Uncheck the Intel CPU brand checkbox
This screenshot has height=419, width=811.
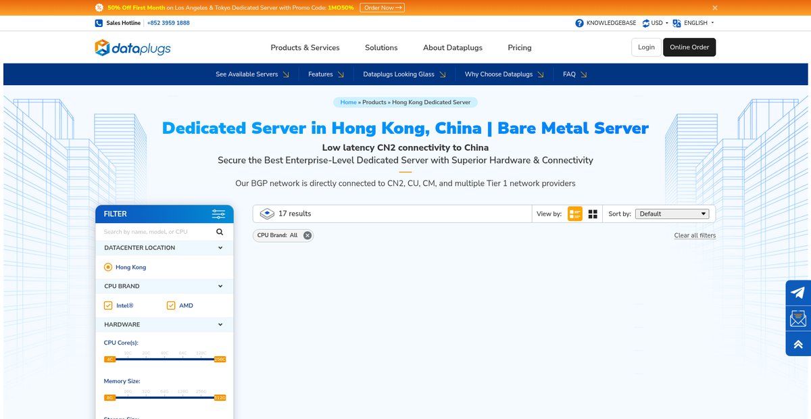(x=108, y=305)
